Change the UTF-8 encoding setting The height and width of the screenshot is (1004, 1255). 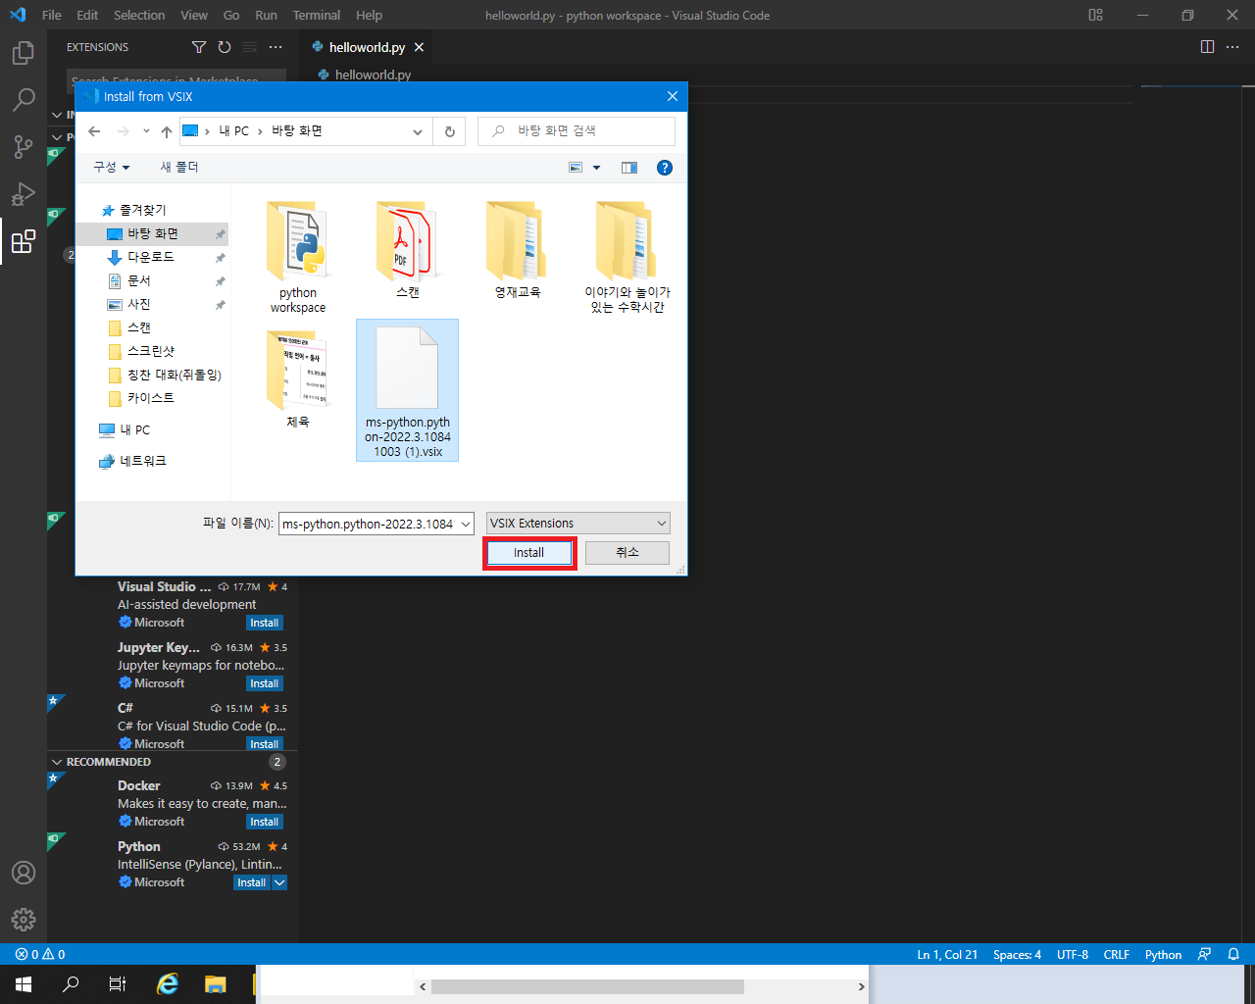click(1073, 954)
